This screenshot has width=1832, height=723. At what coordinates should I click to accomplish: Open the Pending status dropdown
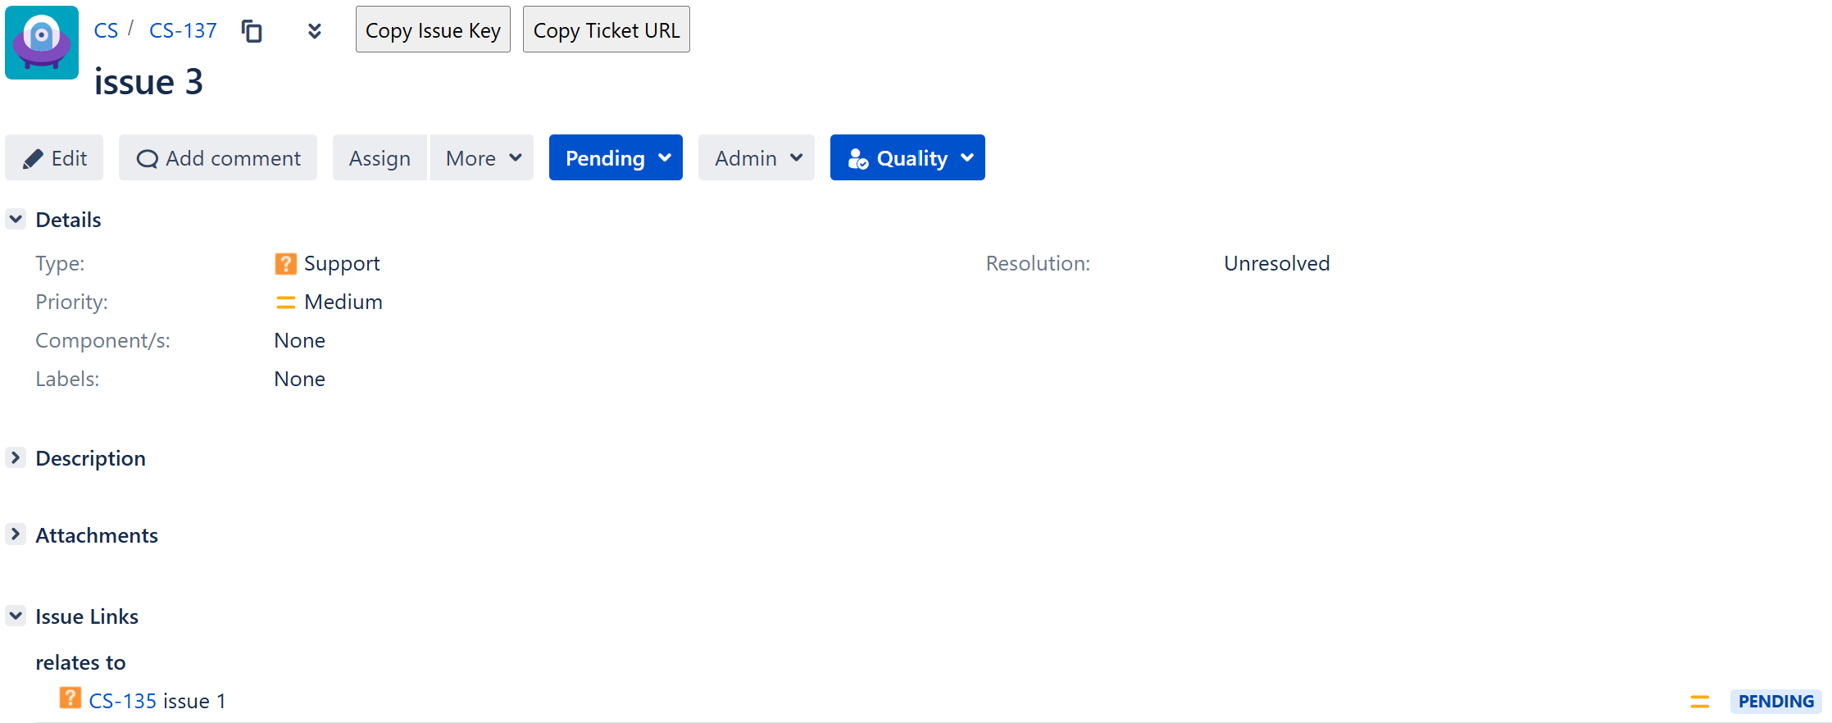tap(616, 157)
